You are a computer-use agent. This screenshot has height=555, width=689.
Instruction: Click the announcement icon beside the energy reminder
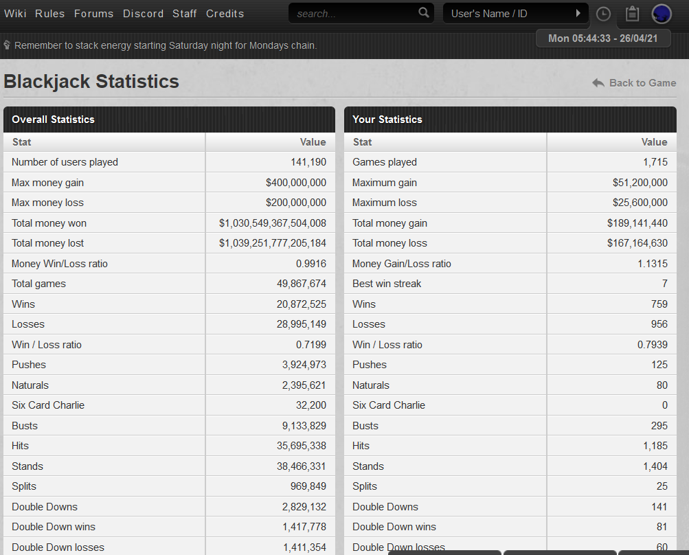(x=7, y=45)
